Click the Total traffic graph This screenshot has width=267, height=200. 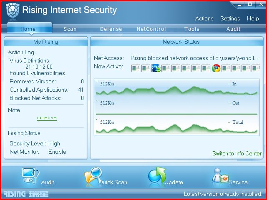[177, 126]
